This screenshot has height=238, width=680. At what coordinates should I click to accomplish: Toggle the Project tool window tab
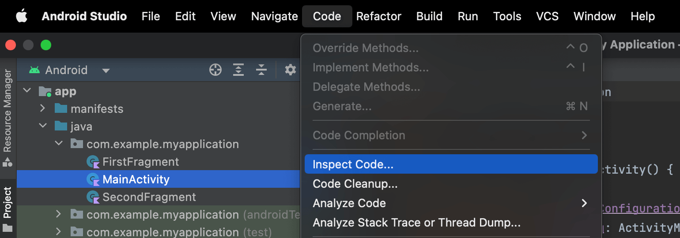pos(8,202)
